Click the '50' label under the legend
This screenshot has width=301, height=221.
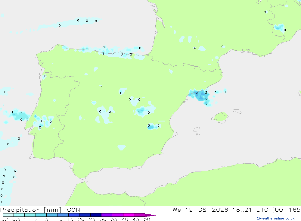pos(147,219)
